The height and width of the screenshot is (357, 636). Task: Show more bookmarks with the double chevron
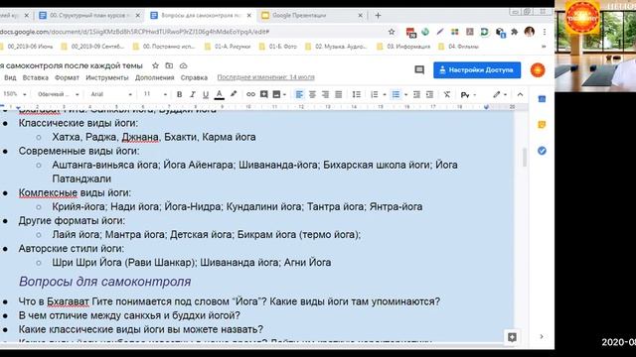[544, 47]
